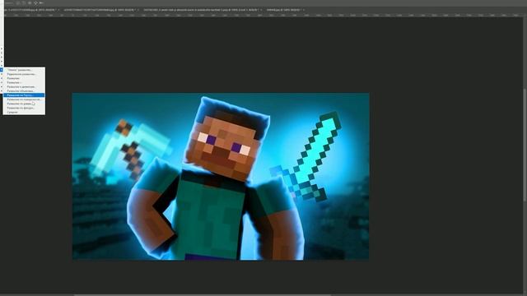Choose 'Радиальное размытие...' menu entry

tap(24, 74)
